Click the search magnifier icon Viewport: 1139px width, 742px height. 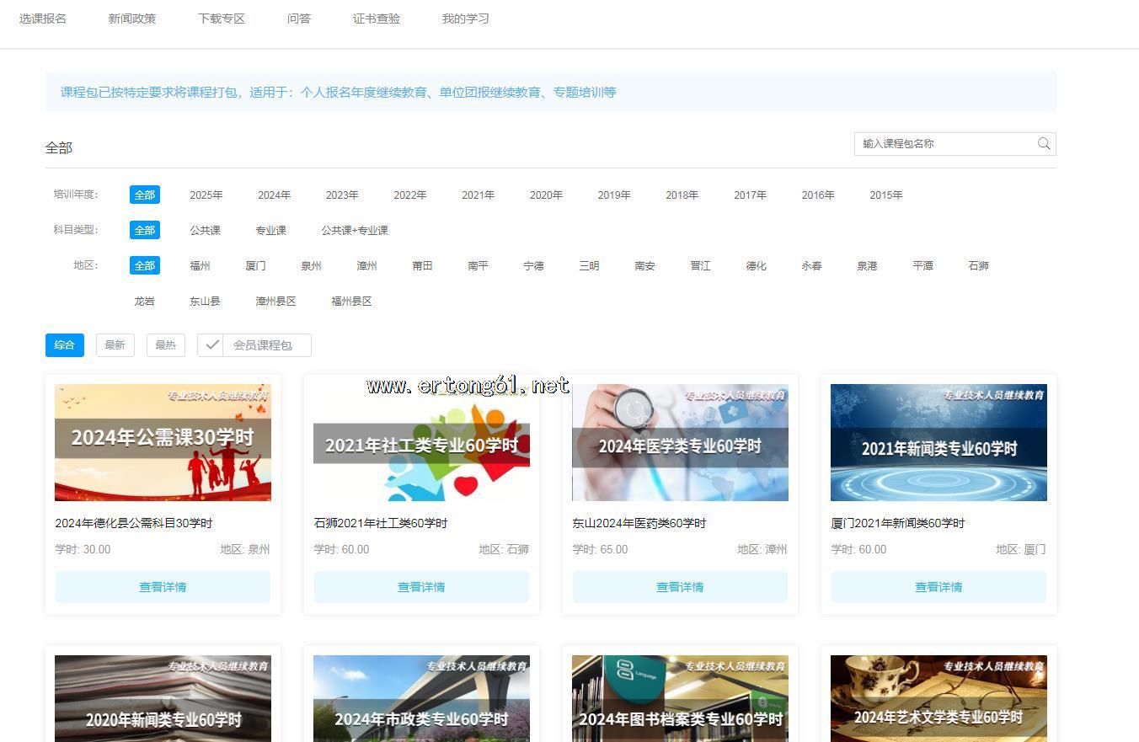[1044, 144]
